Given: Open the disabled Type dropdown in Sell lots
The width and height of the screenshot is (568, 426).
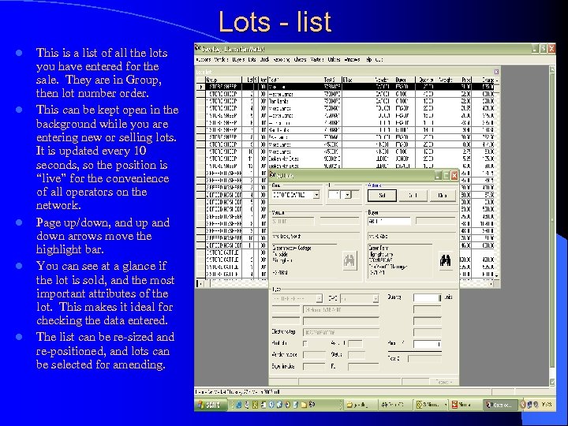Looking at the screenshot, I should [319, 298].
